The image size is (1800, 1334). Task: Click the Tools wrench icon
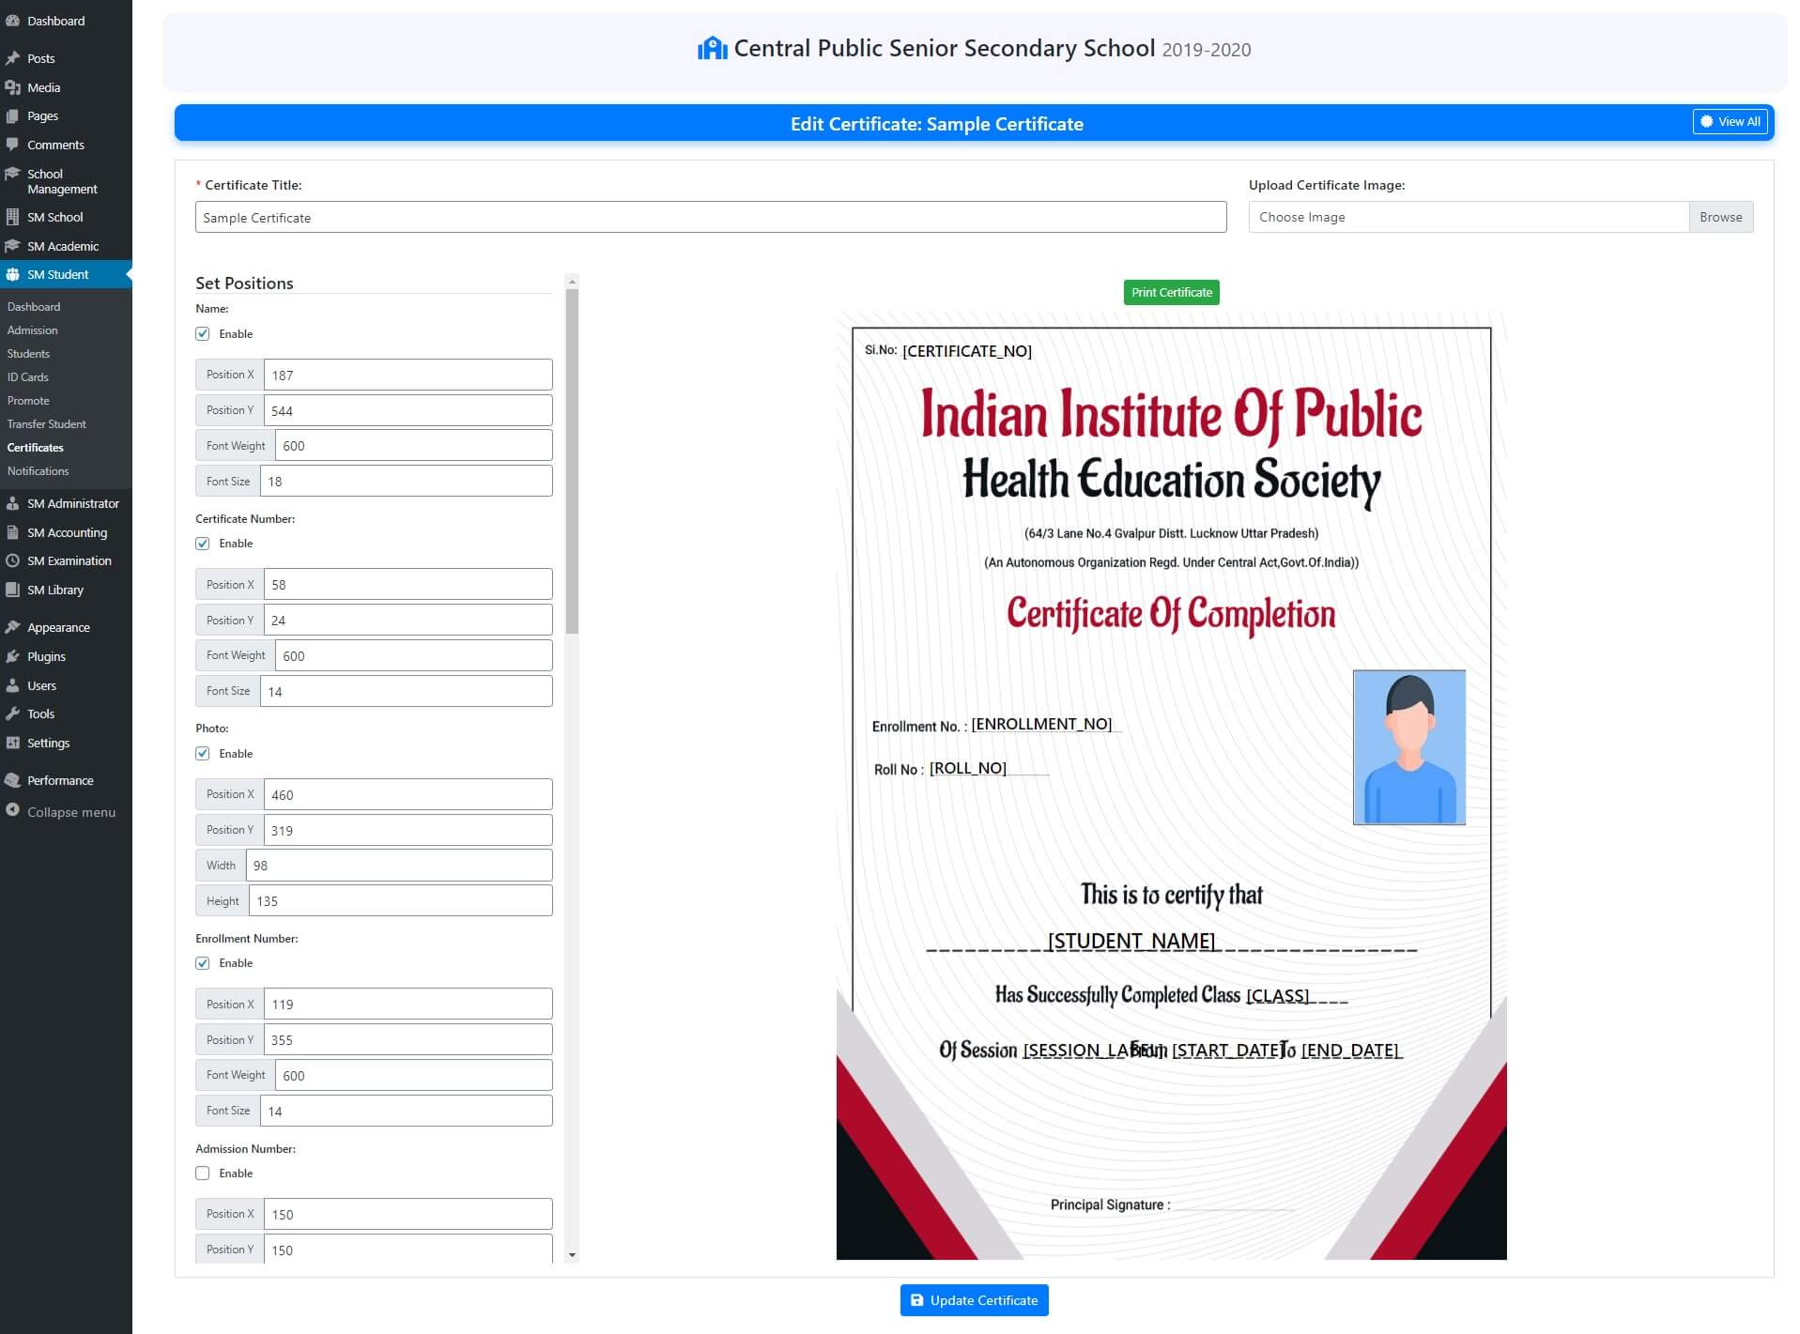(x=12, y=713)
